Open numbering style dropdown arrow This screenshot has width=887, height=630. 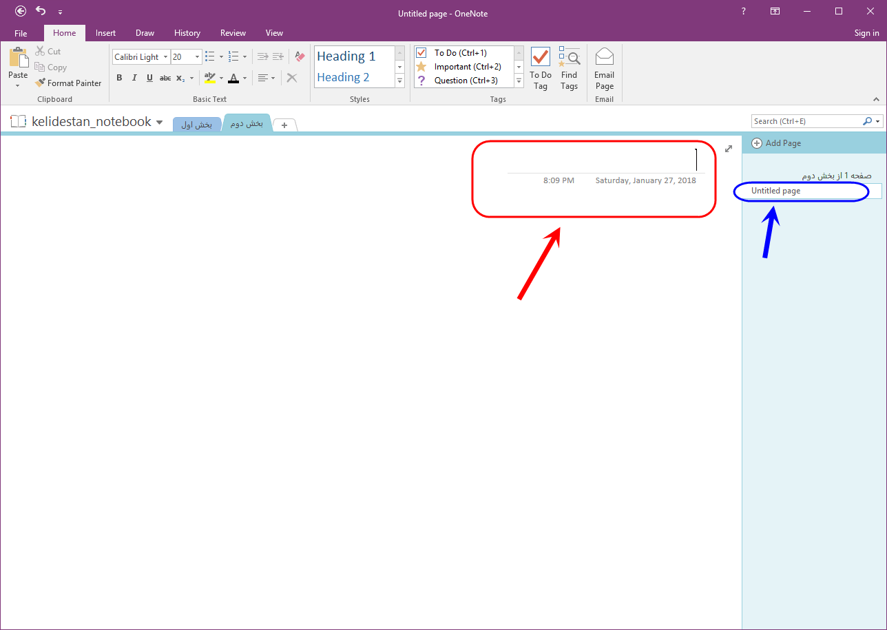pos(244,57)
